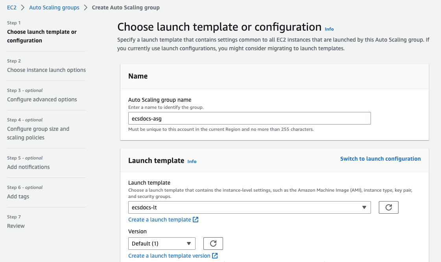Image resolution: width=441 pixels, height=262 pixels.
Task: Jump to the Review step
Action: point(16,226)
